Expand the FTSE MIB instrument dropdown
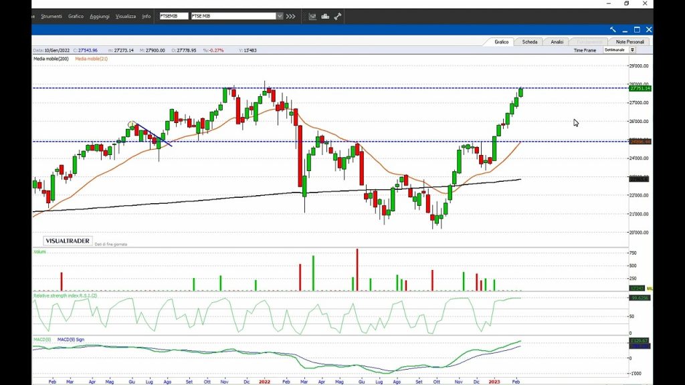Screen dimensions: 685x385 [x=278, y=16]
